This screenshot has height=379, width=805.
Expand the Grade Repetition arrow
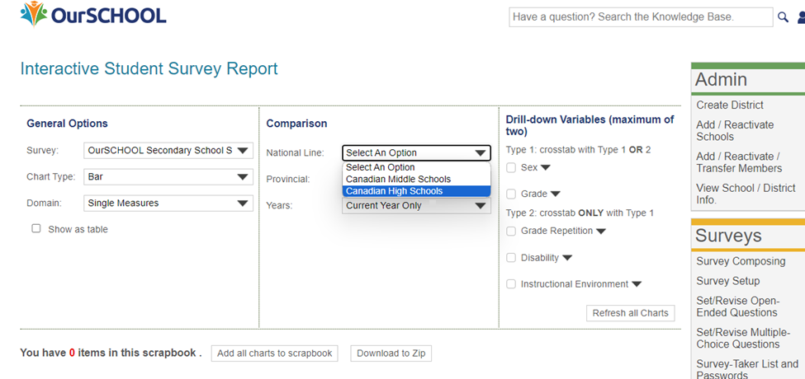click(x=601, y=231)
